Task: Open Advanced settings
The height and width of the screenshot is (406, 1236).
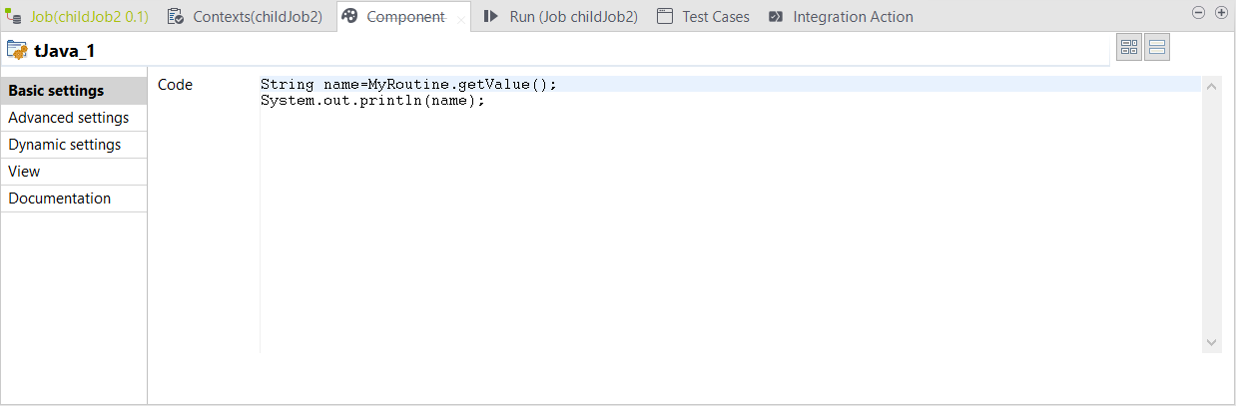Action: 68,118
